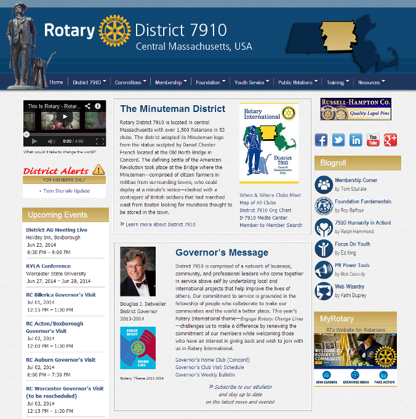The image size is (416, 419).
Task: Click the Focus On Youth figure icon
Action: 324,248
